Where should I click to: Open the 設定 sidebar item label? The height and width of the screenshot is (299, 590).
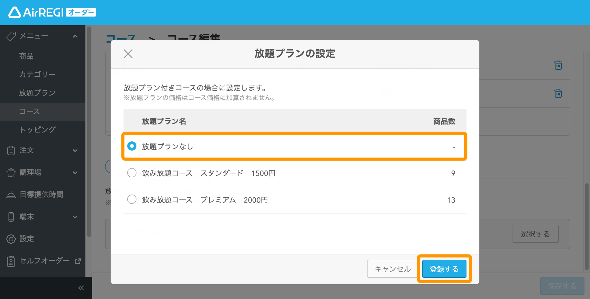(27, 239)
